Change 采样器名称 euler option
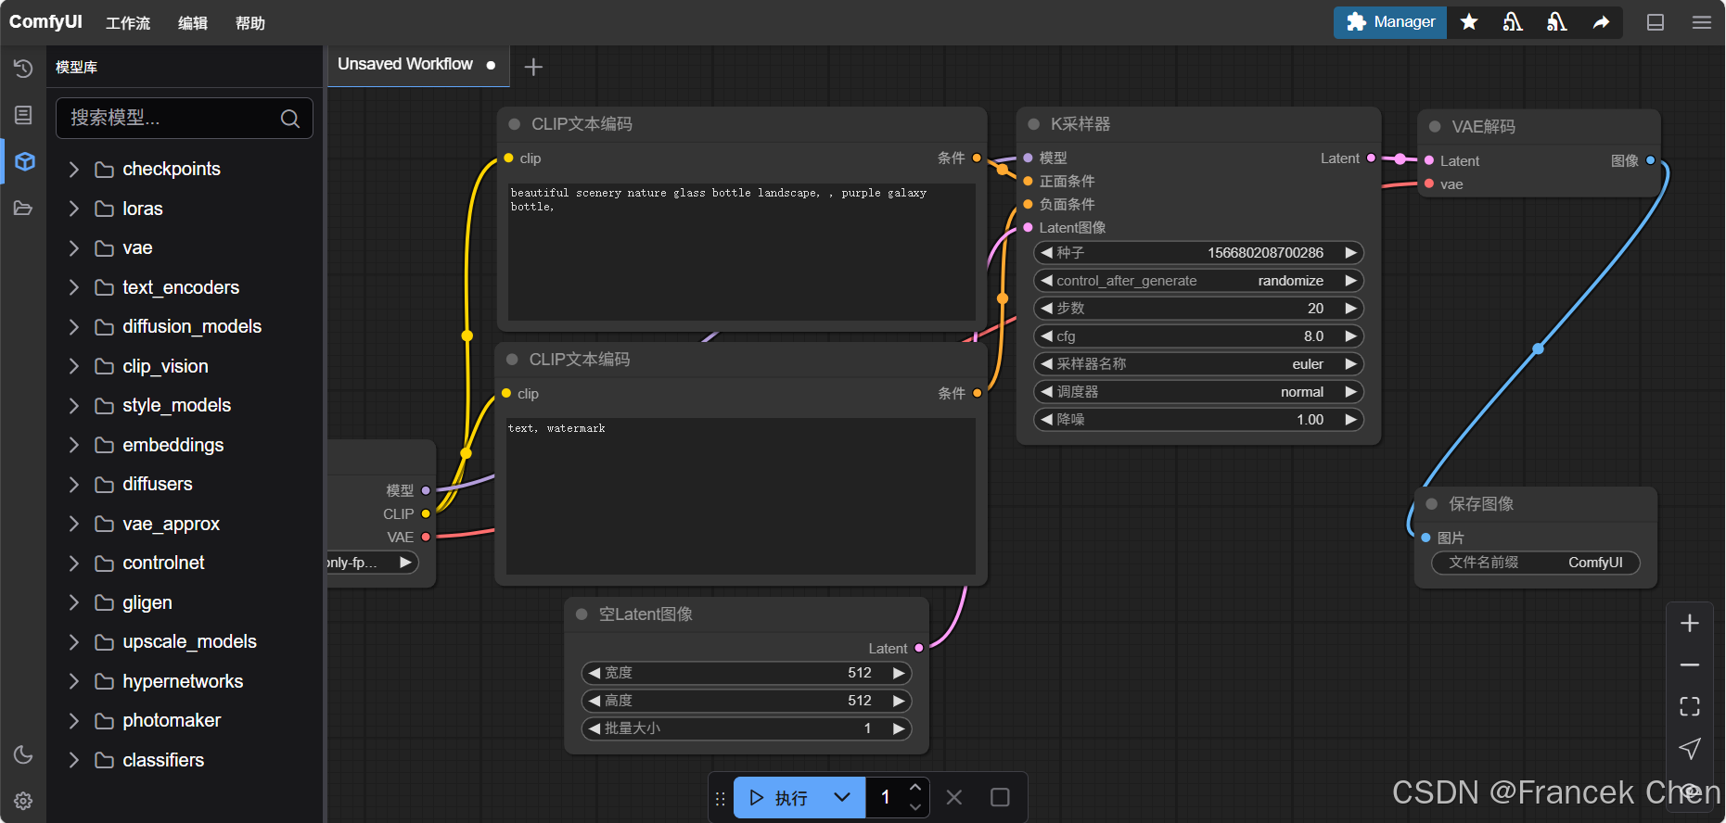Image resolution: width=1726 pixels, height=823 pixels. (1198, 364)
